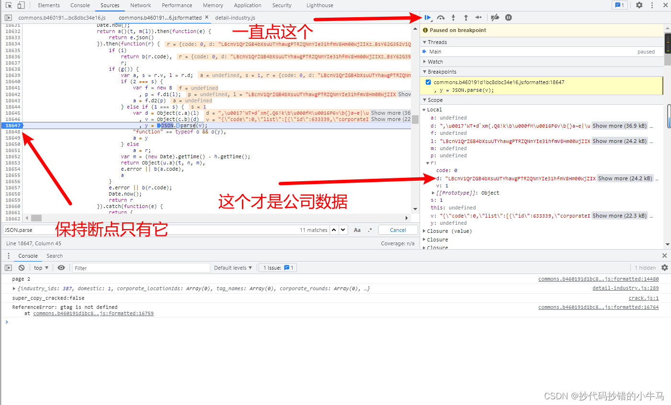Click the console Filter input field
The width and height of the screenshot is (671, 405).
tap(141, 268)
